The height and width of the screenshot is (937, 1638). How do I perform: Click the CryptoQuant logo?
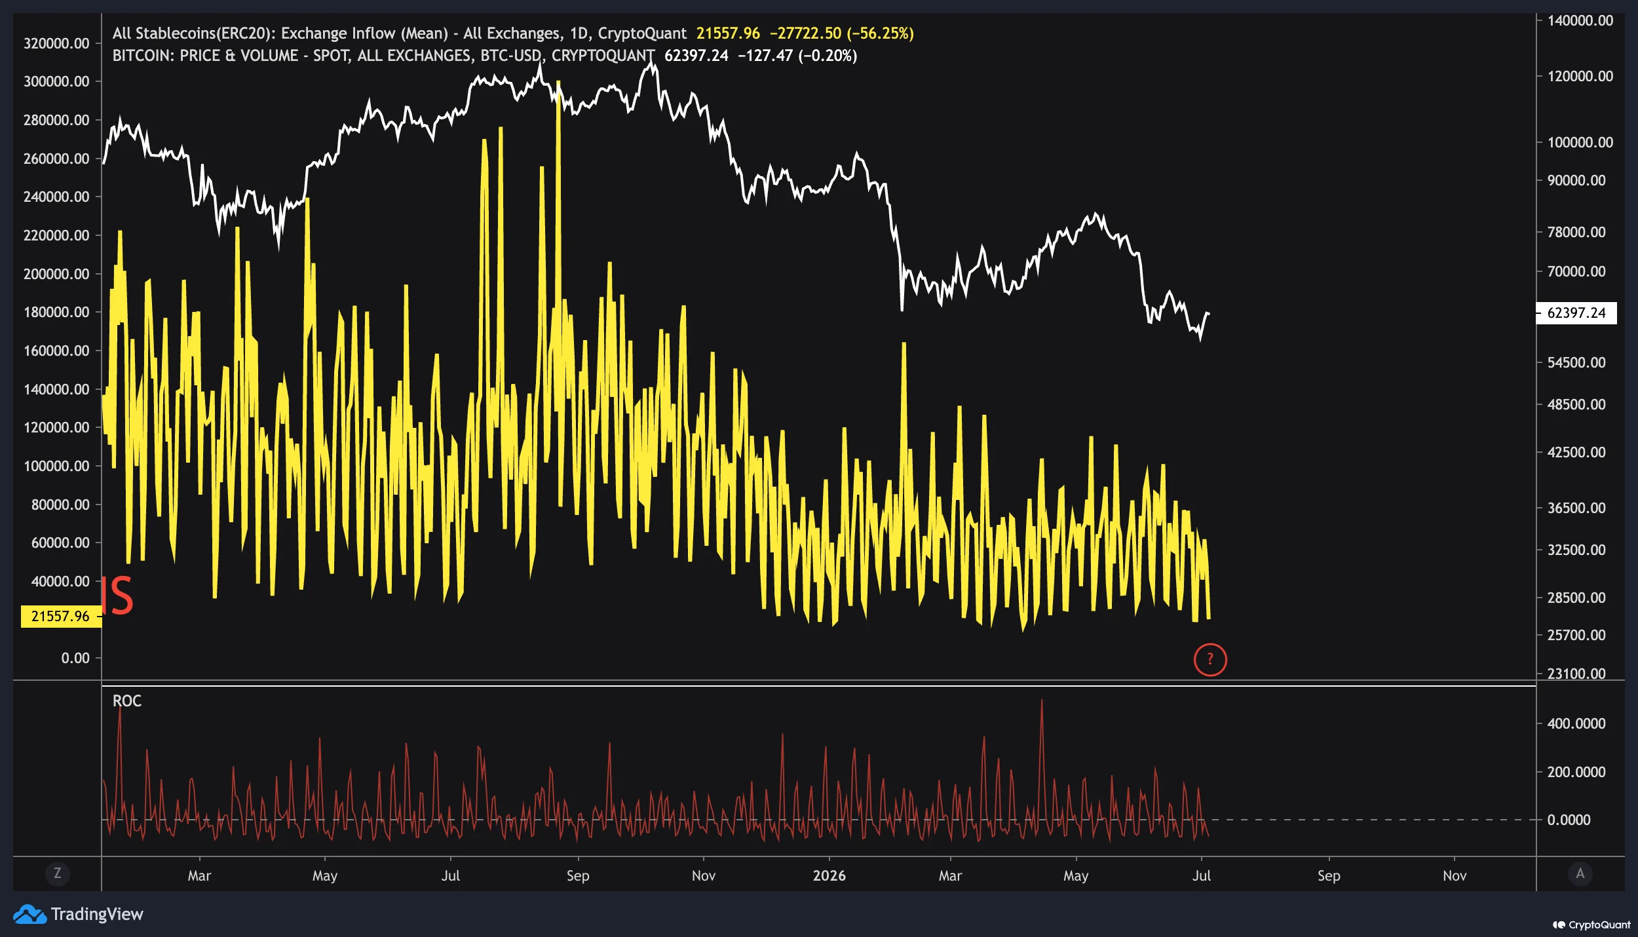pos(1591,925)
